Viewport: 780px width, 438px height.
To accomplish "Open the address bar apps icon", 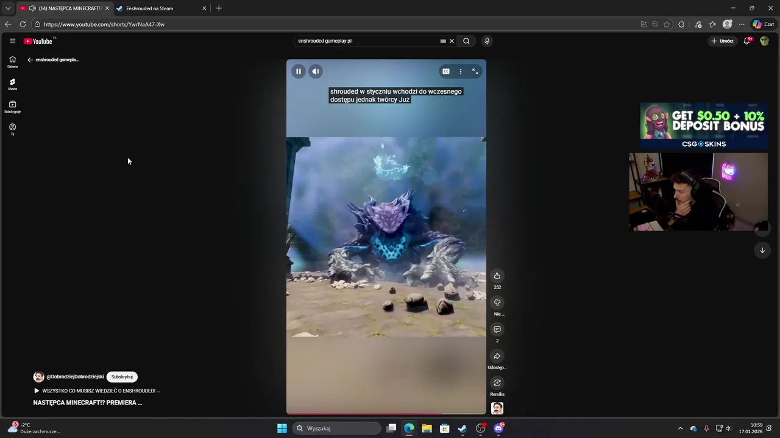I will pos(643,24).
